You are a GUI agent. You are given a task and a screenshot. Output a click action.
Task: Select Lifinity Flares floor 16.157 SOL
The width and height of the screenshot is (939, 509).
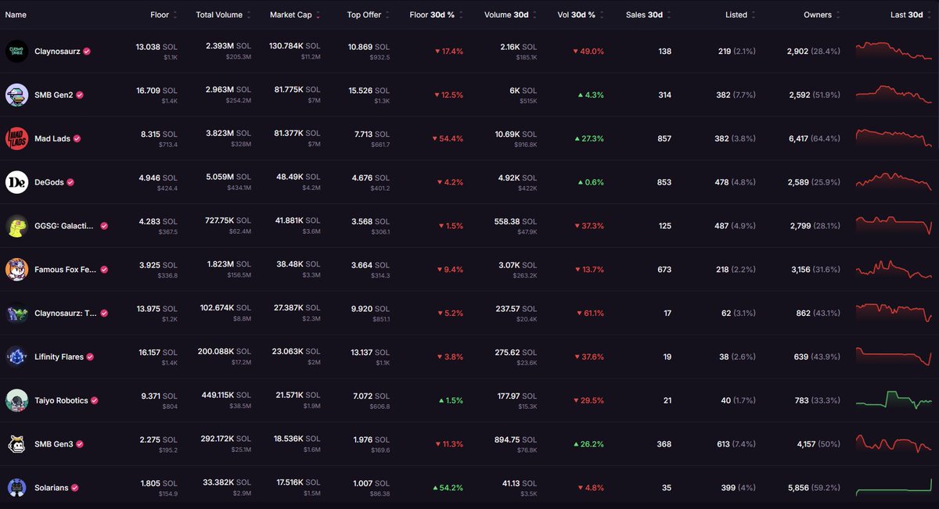click(x=160, y=353)
